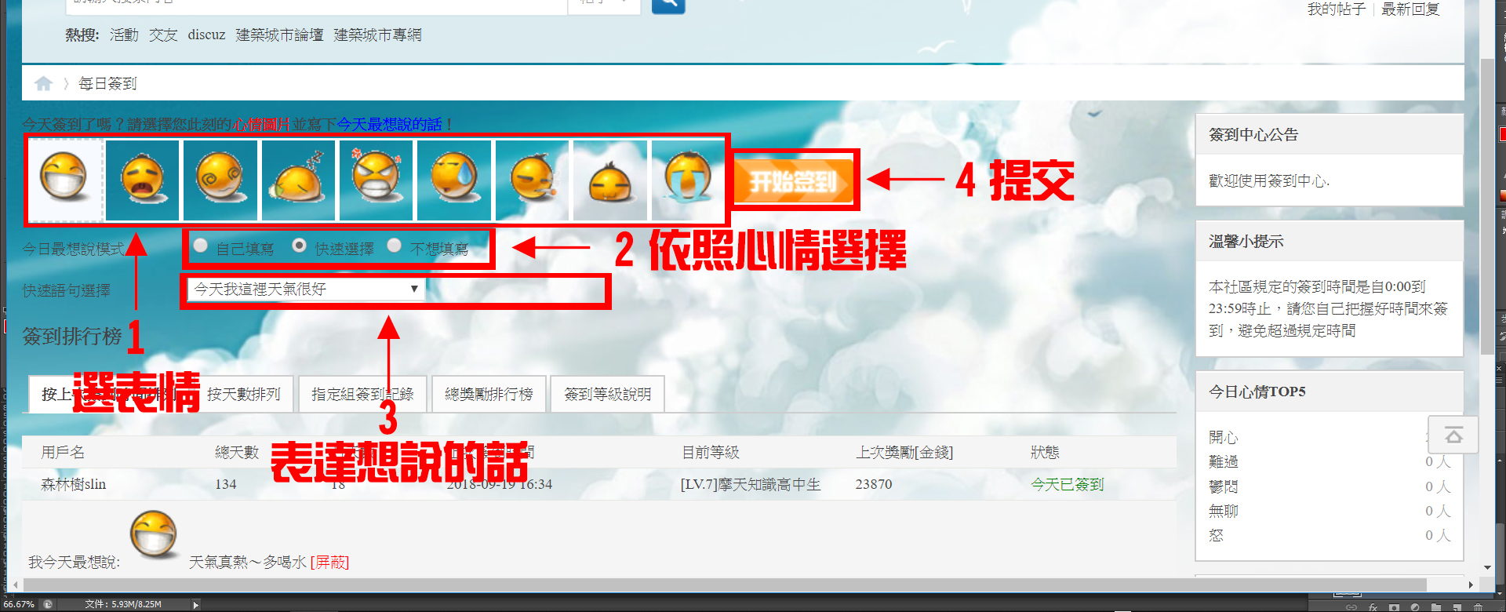The height and width of the screenshot is (612, 1506).
Task: Click the horizontal scrollbar right arrow
Action: [x=1471, y=585]
